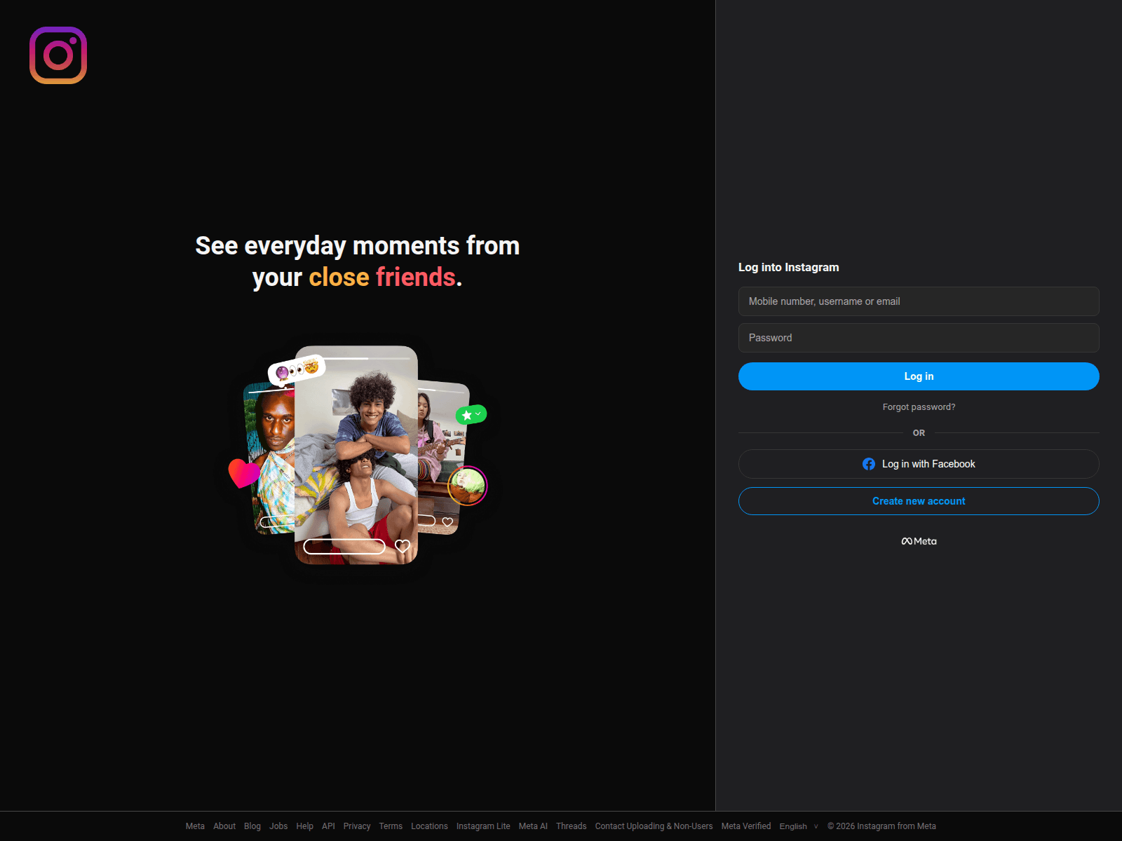Open the About footer link
1122x841 pixels.
point(224,826)
